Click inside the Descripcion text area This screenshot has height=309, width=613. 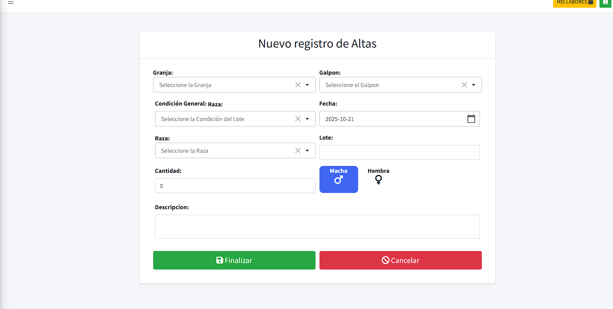(x=317, y=227)
